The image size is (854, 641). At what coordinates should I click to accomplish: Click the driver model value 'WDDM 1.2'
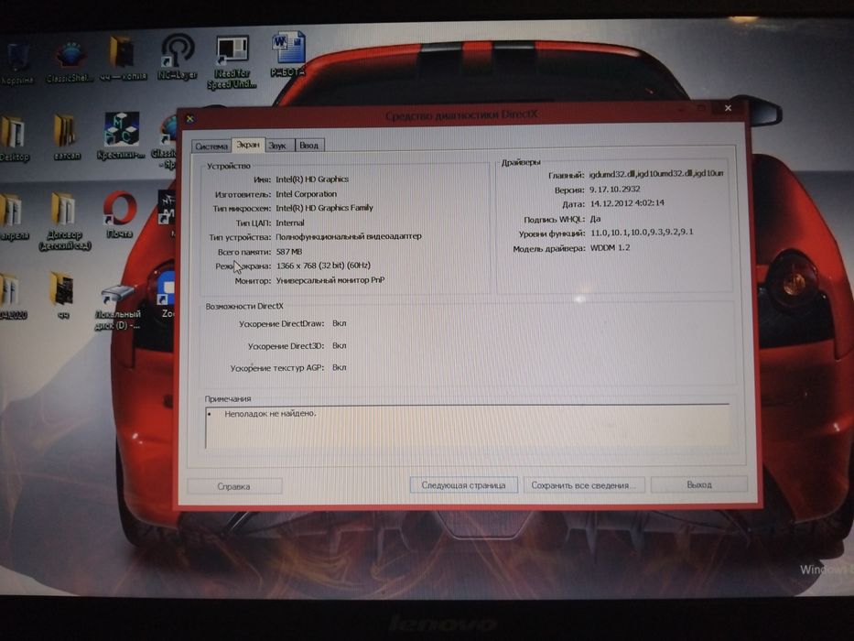(x=610, y=247)
